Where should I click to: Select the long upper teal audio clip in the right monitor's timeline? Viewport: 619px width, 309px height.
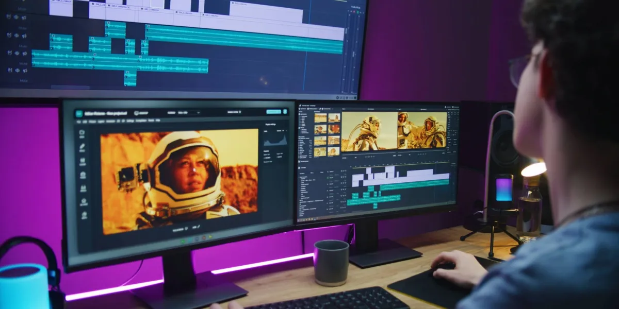[x=415, y=184]
